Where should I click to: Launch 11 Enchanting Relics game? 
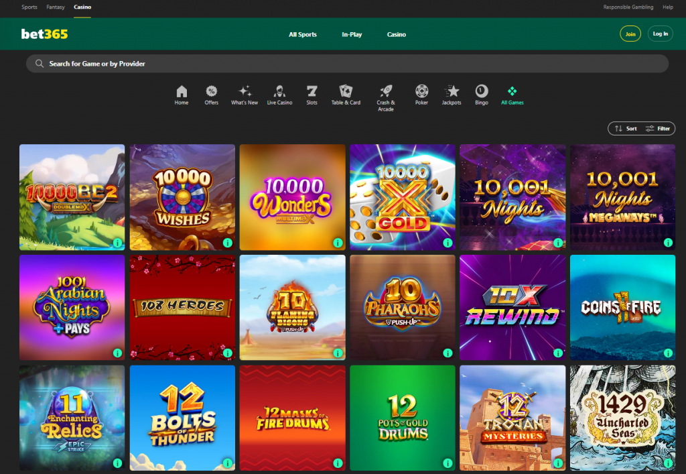[x=72, y=418]
